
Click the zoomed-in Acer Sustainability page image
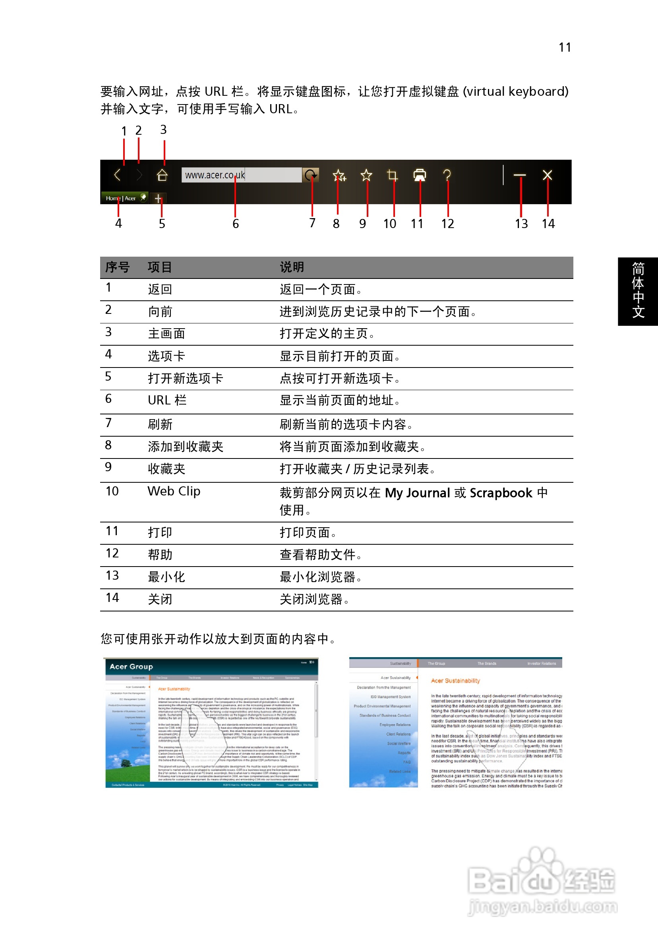[x=456, y=723]
